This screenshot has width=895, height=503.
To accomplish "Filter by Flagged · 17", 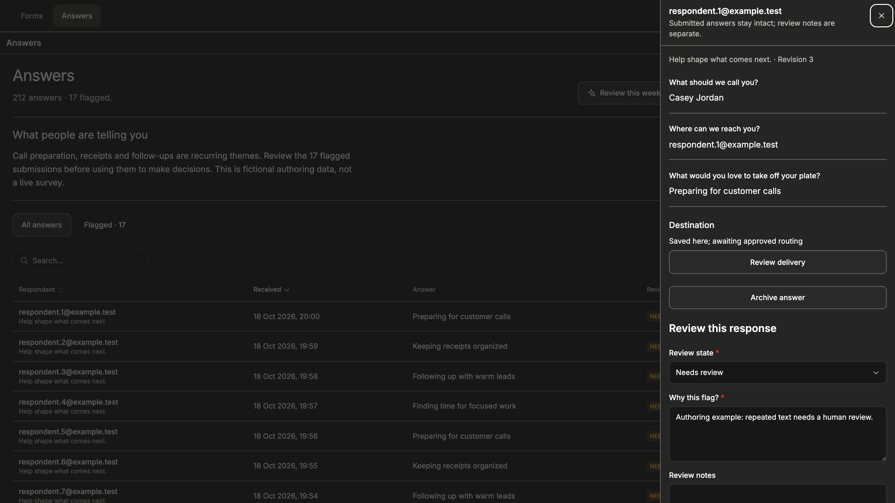I will coord(105,225).
